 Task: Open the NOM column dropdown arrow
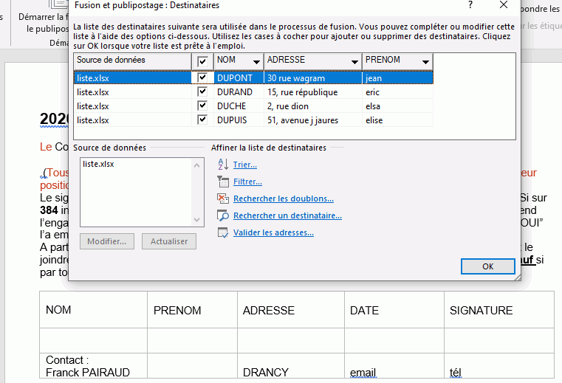pos(256,62)
